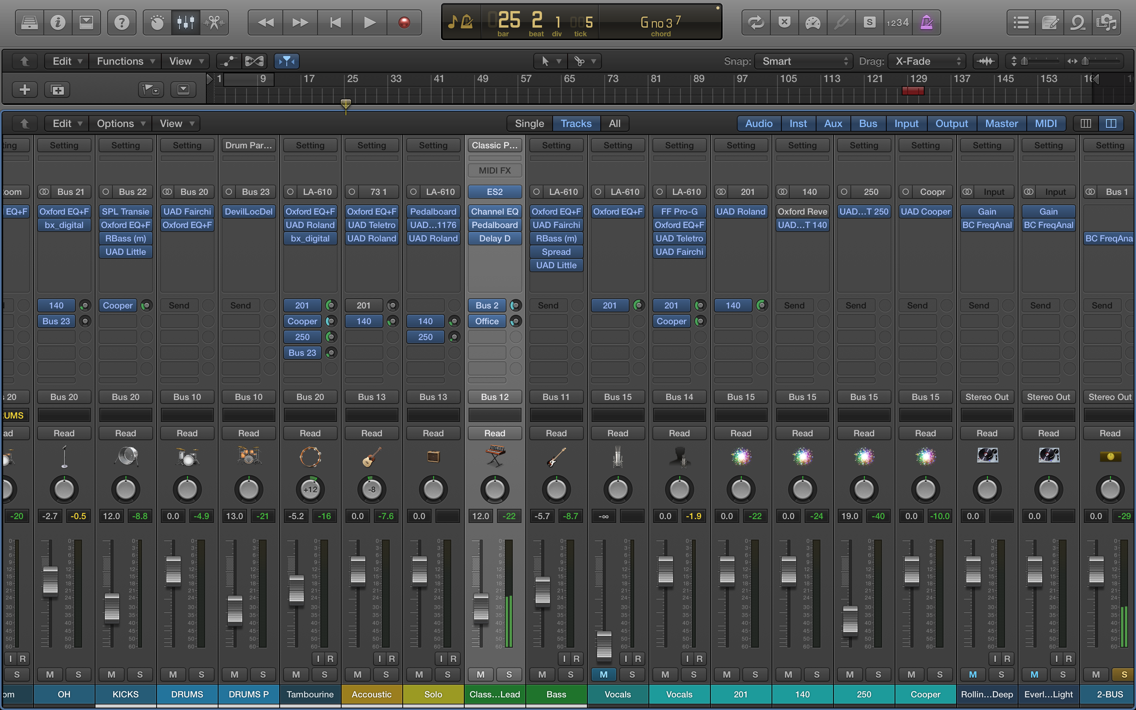Open the List Editors icon

click(1021, 22)
